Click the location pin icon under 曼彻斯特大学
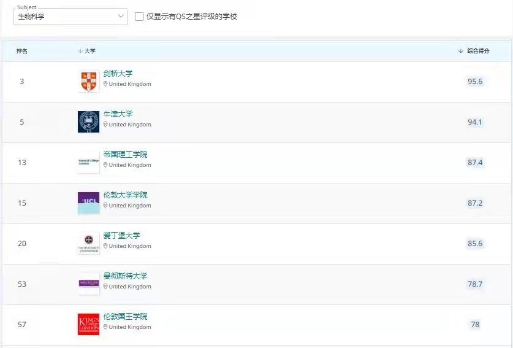Screen dimensions: 513x348 click(x=105, y=287)
